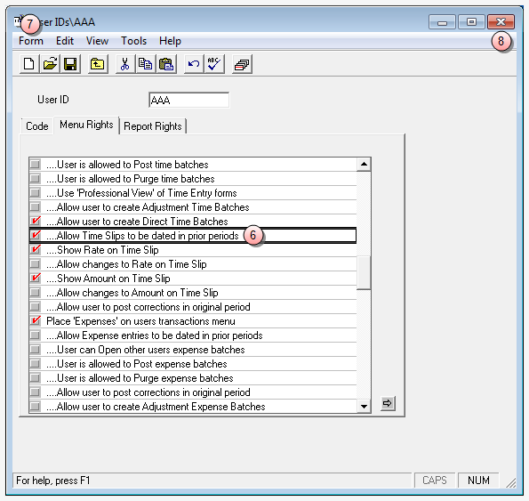Switch to the Code tab

[36, 126]
